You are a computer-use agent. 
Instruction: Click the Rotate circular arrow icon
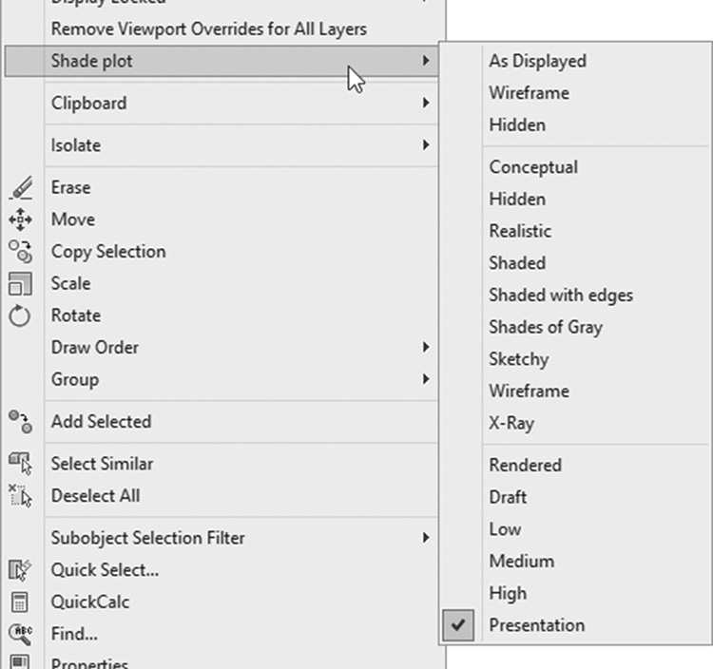tap(20, 315)
